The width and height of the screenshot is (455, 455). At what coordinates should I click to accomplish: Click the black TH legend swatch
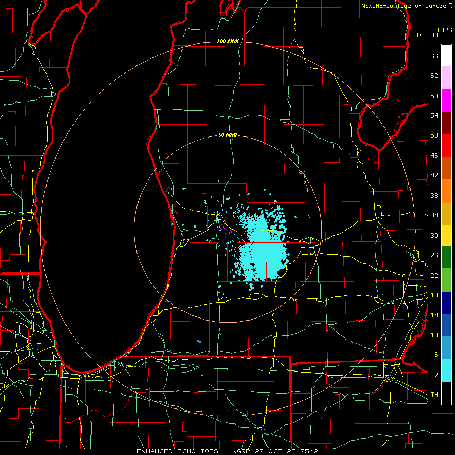(x=446, y=393)
